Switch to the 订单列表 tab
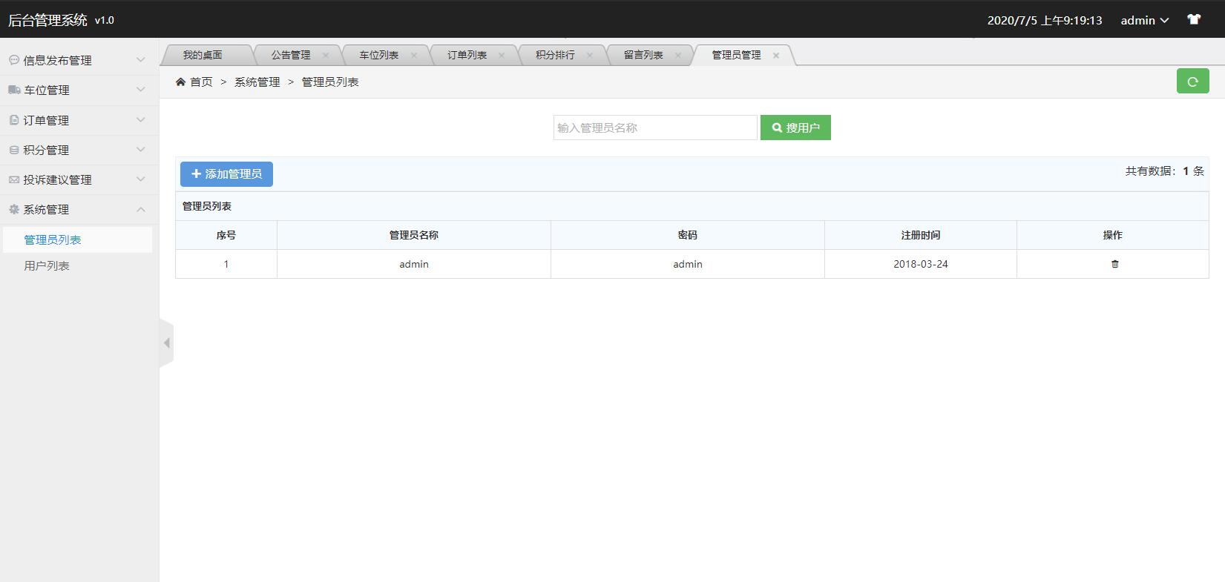The height and width of the screenshot is (582, 1225). pyautogui.click(x=467, y=55)
